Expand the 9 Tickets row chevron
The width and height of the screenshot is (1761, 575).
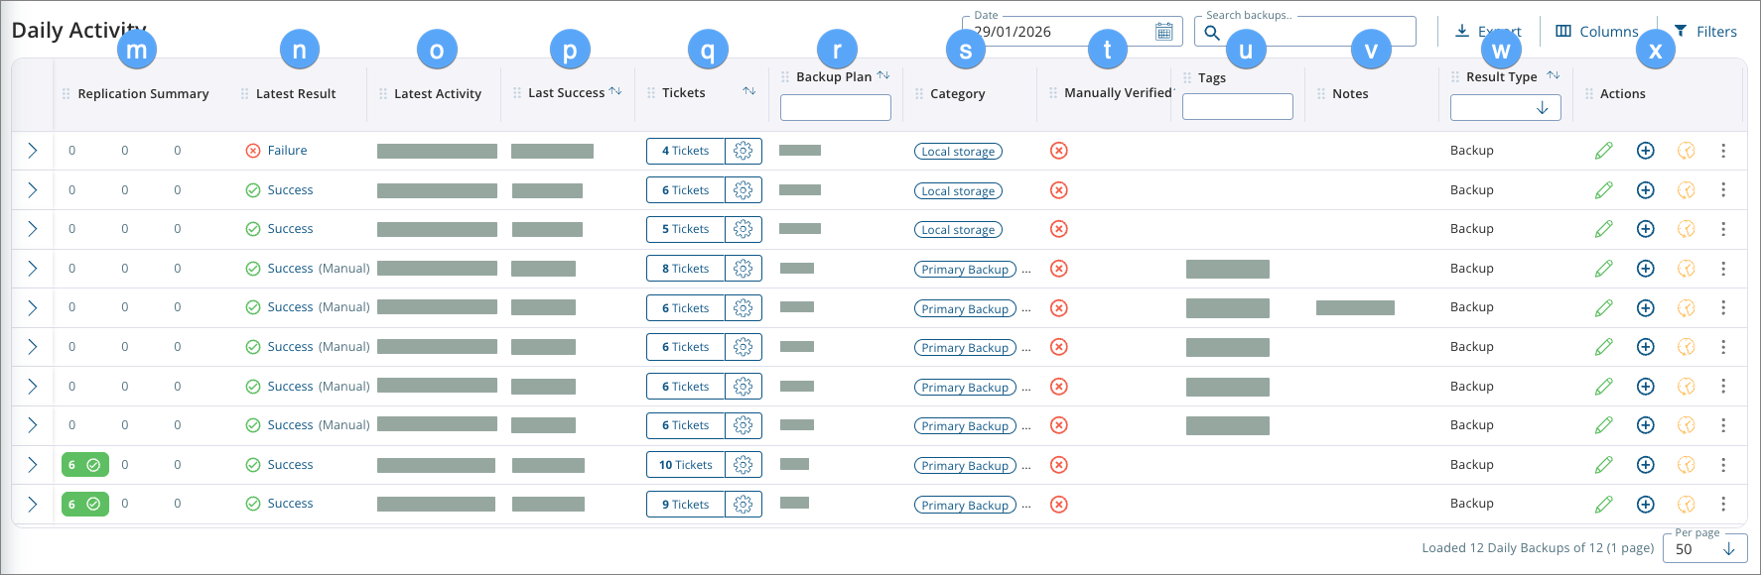coord(32,504)
